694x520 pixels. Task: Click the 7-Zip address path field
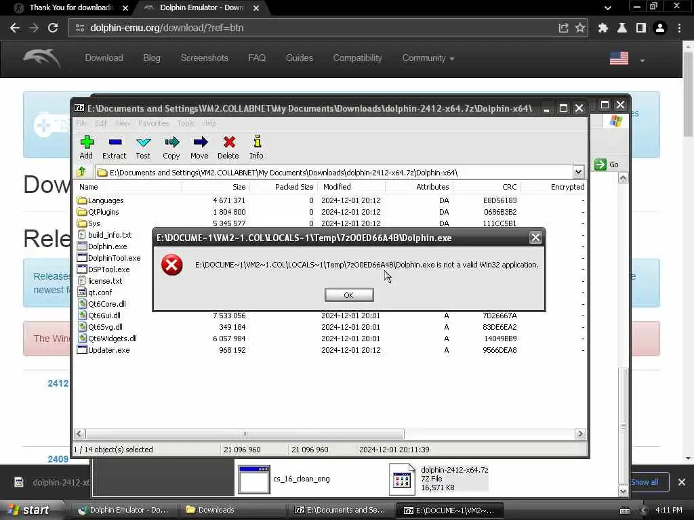(334, 173)
